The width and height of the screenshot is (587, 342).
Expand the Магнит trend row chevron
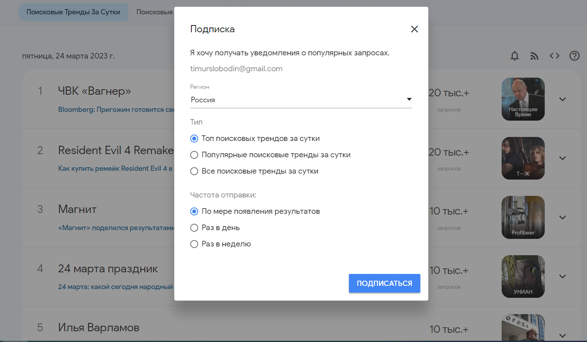pos(562,217)
